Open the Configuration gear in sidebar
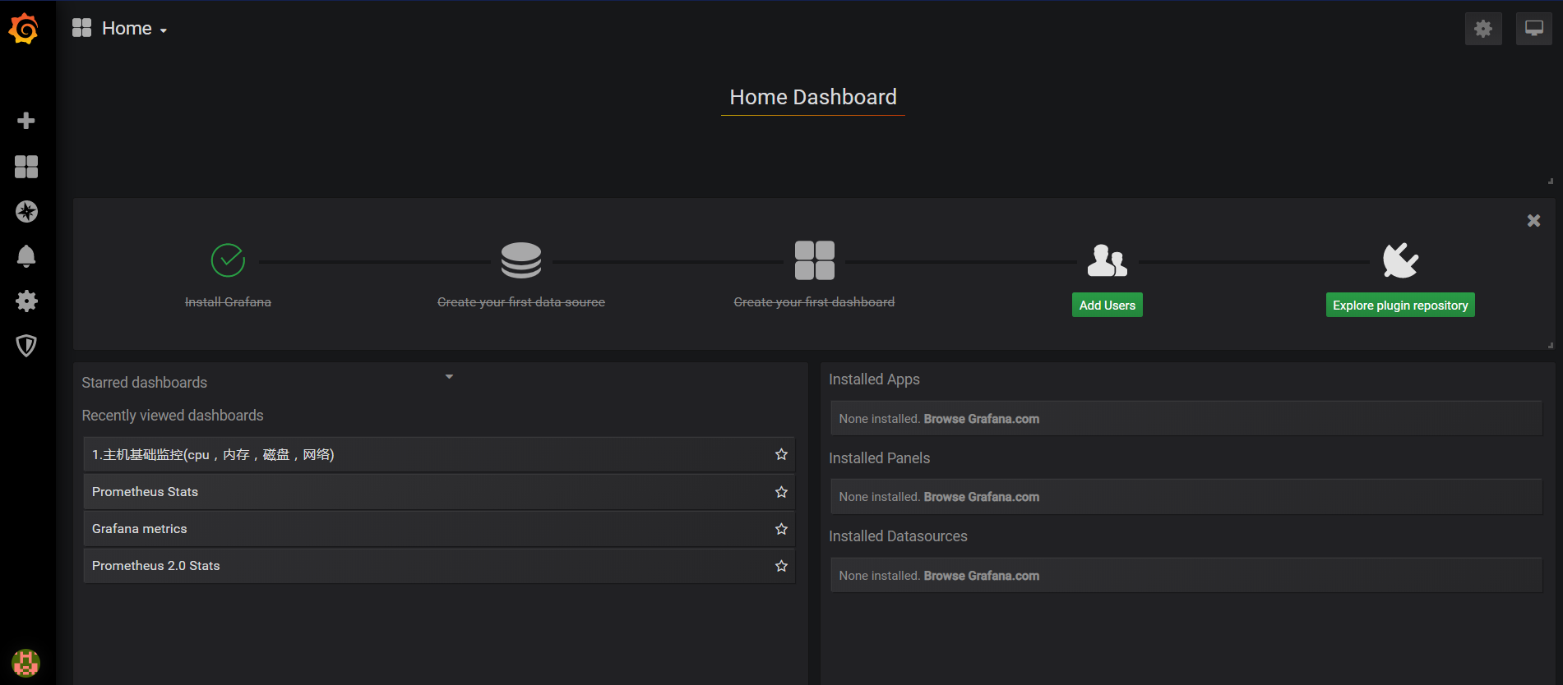This screenshot has width=1563, height=685. 26,301
